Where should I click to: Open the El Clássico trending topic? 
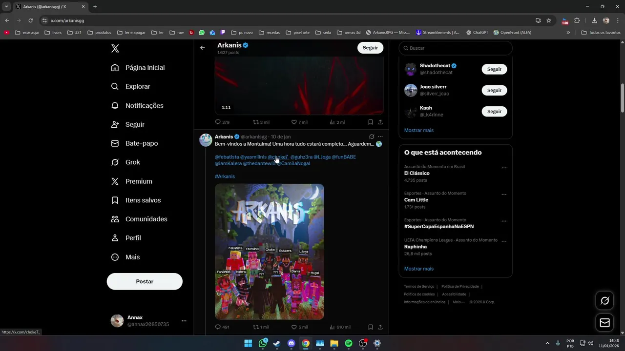(417, 173)
